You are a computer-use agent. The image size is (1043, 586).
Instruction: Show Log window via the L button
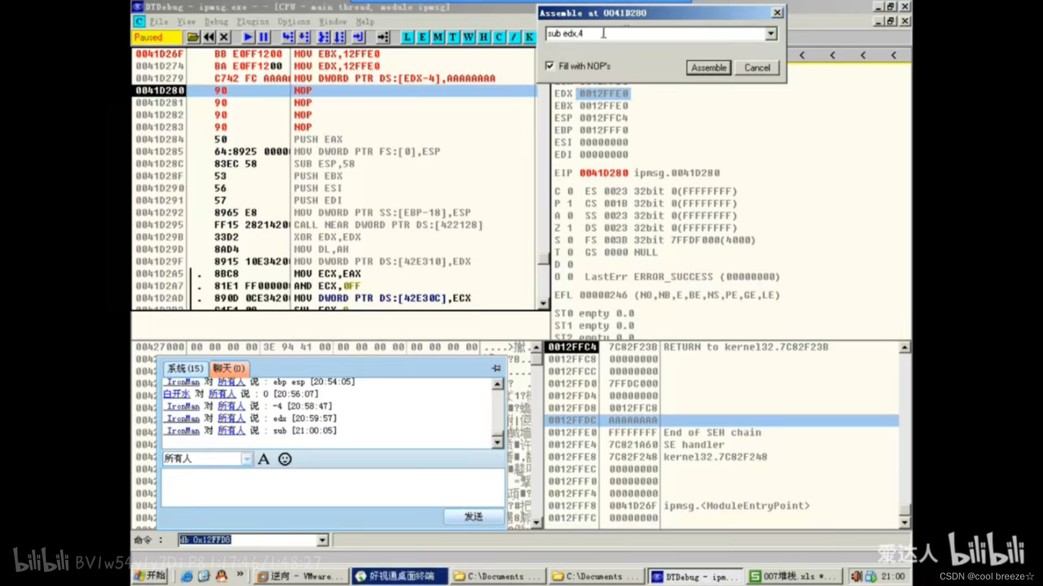tap(407, 37)
